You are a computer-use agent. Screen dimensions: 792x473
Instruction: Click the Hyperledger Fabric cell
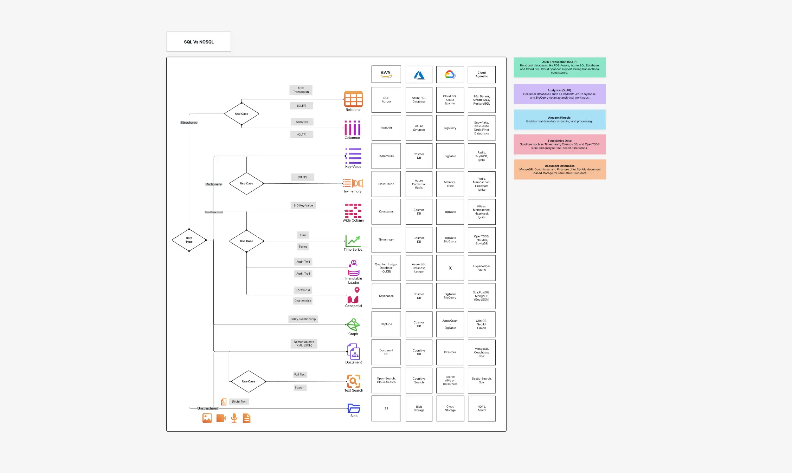pyautogui.click(x=482, y=268)
